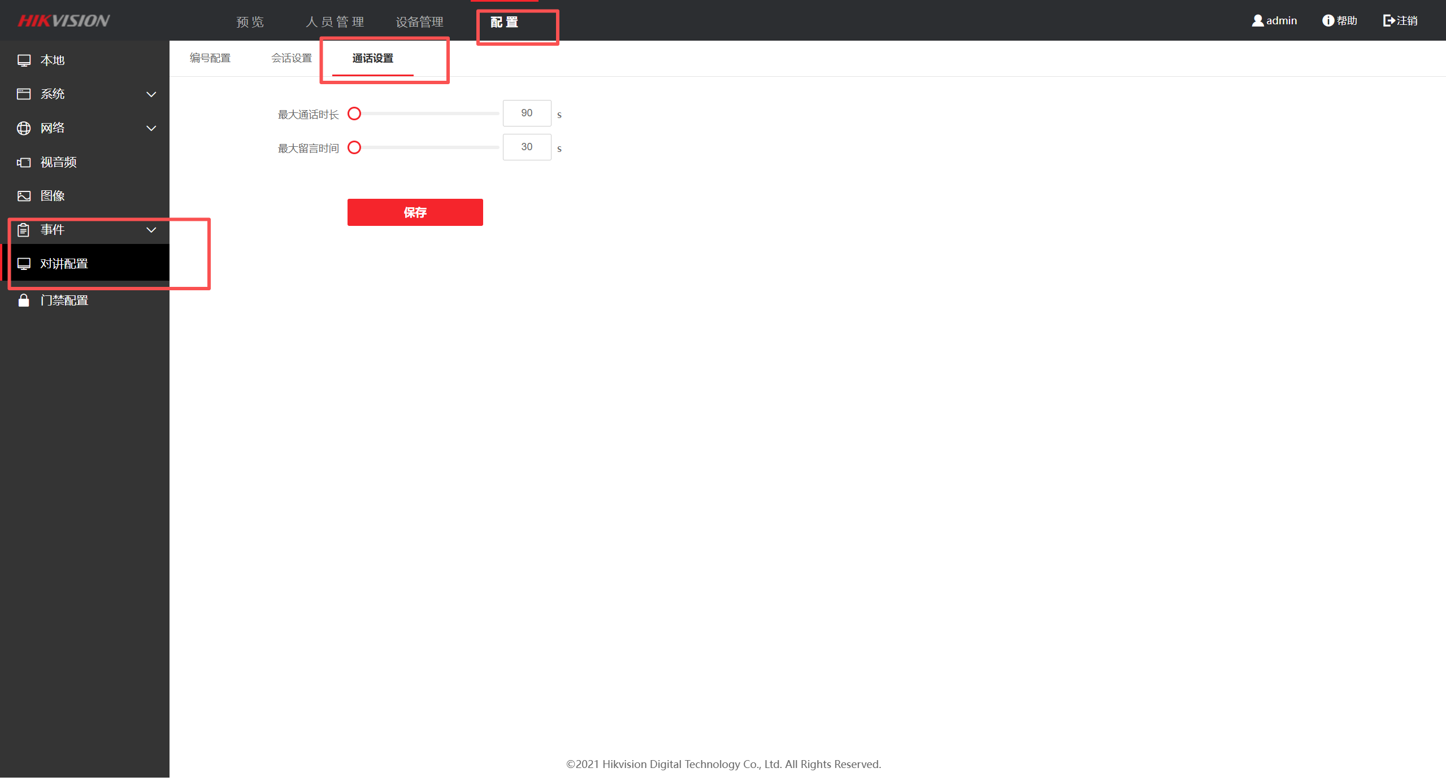
Task: Switch to the 编号配置 tab
Action: pyautogui.click(x=210, y=58)
